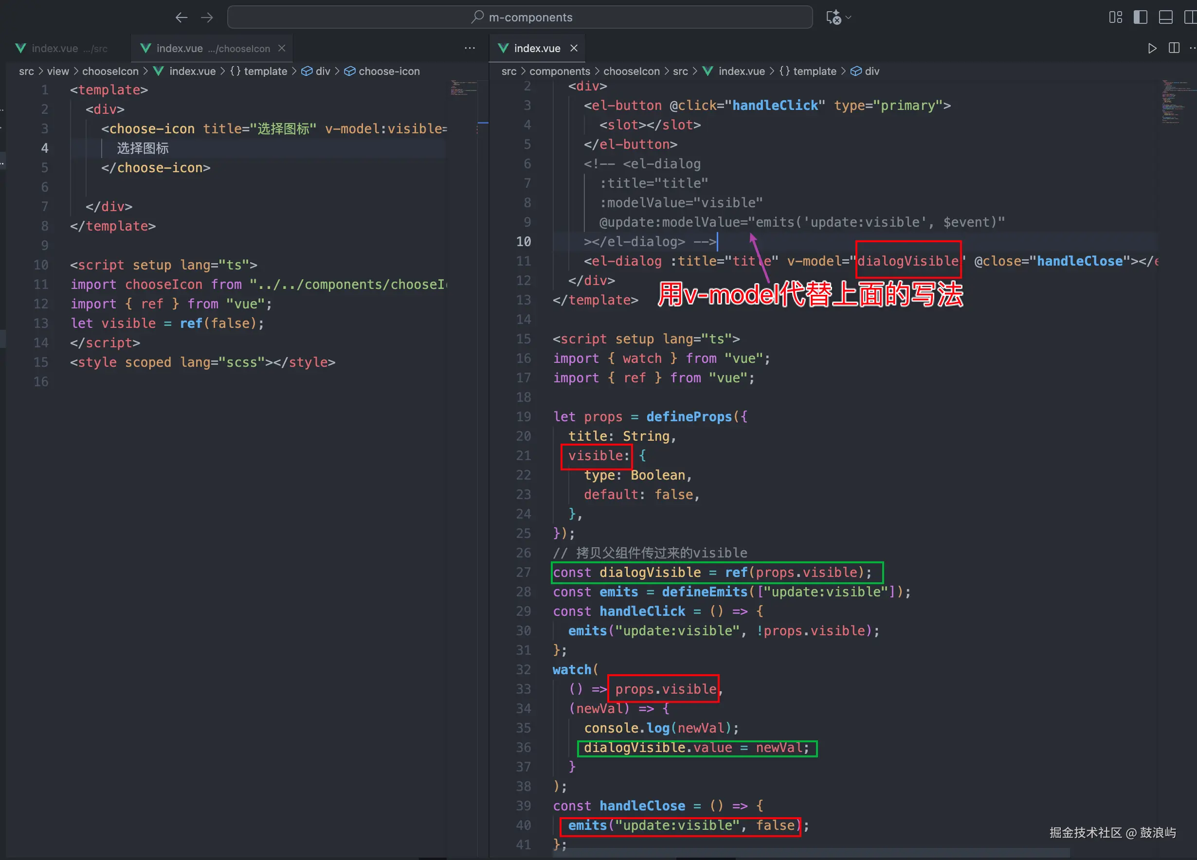Image resolution: width=1197 pixels, height=860 pixels.
Task: Click the m-components command search box
Action: (x=520, y=18)
